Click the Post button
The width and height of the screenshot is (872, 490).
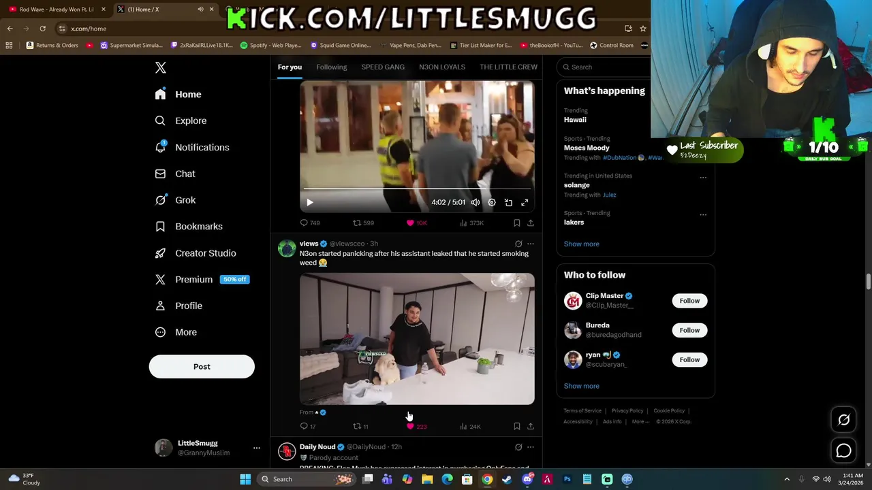pyautogui.click(x=202, y=366)
